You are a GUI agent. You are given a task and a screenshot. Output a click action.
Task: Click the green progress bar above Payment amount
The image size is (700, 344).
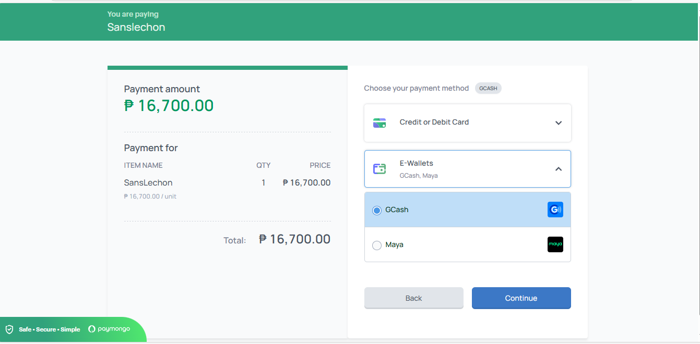tap(227, 67)
